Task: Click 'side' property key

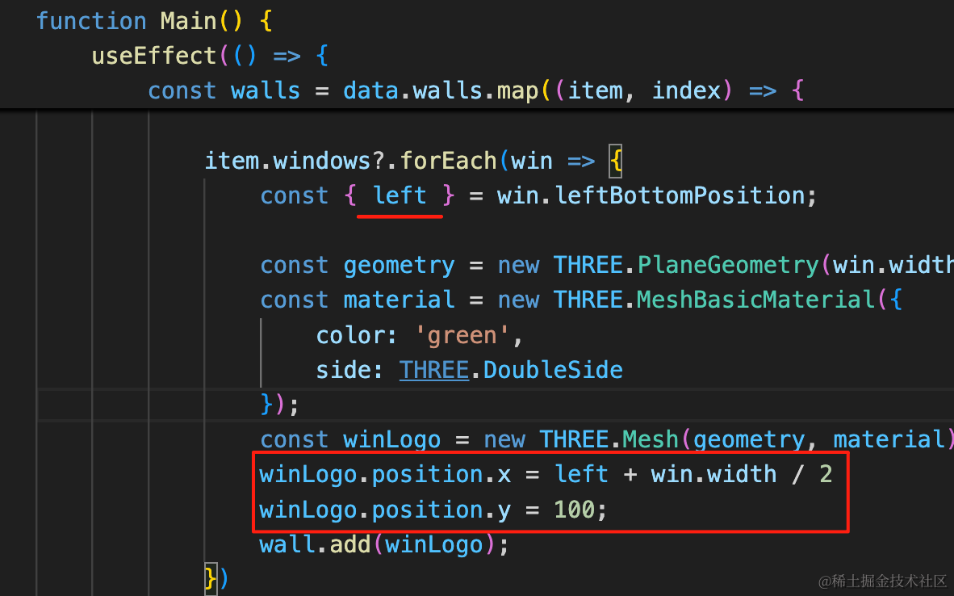Action: pos(342,370)
